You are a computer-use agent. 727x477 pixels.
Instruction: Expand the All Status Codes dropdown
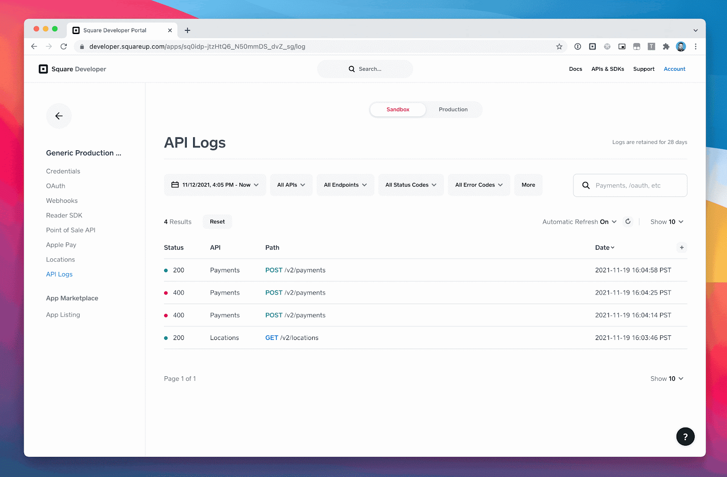coord(411,185)
